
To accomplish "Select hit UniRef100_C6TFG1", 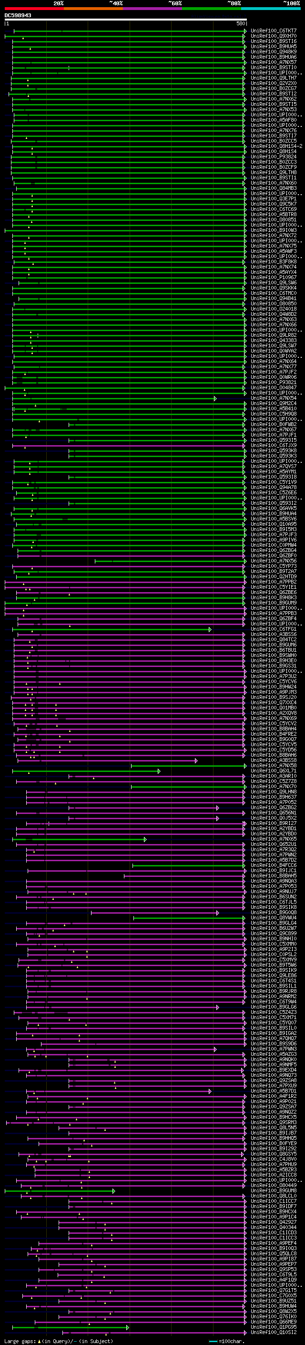I will point(273,630).
